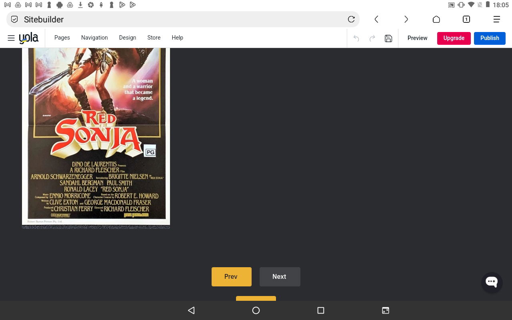Open the browser home page
The image size is (512, 320).
coord(436,19)
